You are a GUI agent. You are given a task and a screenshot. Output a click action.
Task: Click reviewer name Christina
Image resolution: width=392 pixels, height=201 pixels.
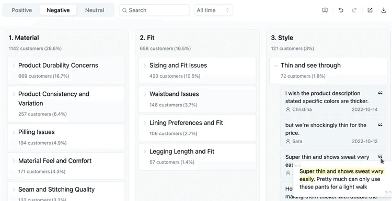click(302, 109)
